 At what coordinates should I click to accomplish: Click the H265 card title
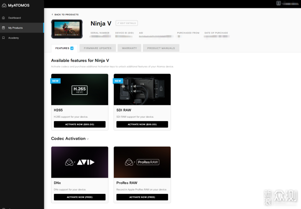[x=59, y=110]
